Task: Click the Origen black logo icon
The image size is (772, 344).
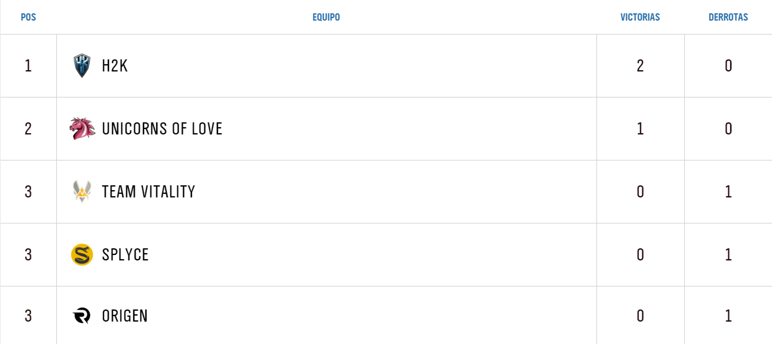Action: point(82,316)
